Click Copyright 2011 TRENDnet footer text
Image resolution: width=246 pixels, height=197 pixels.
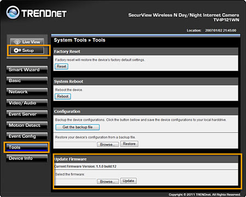pyautogui.click(x=204, y=194)
